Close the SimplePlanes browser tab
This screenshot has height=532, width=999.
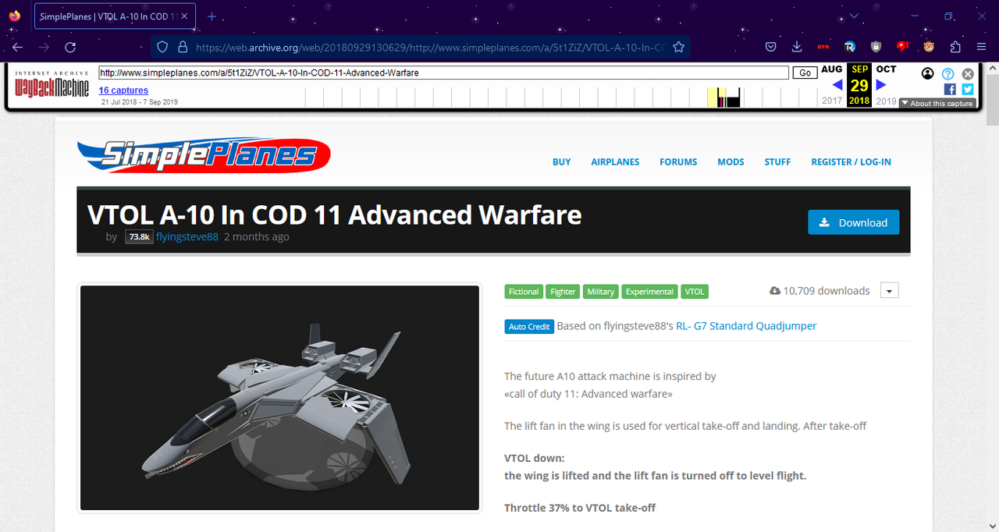(184, 16)
